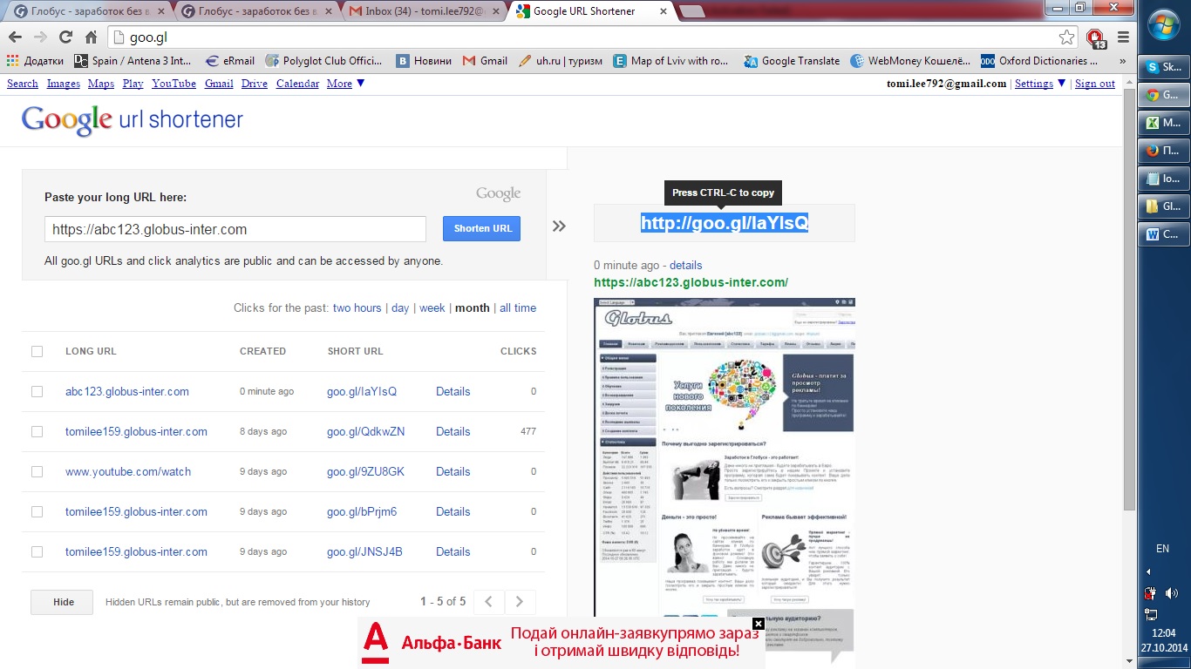Expand the Settings dropdown
This screenshot has width=1191, height=669.
point(1040,84)
